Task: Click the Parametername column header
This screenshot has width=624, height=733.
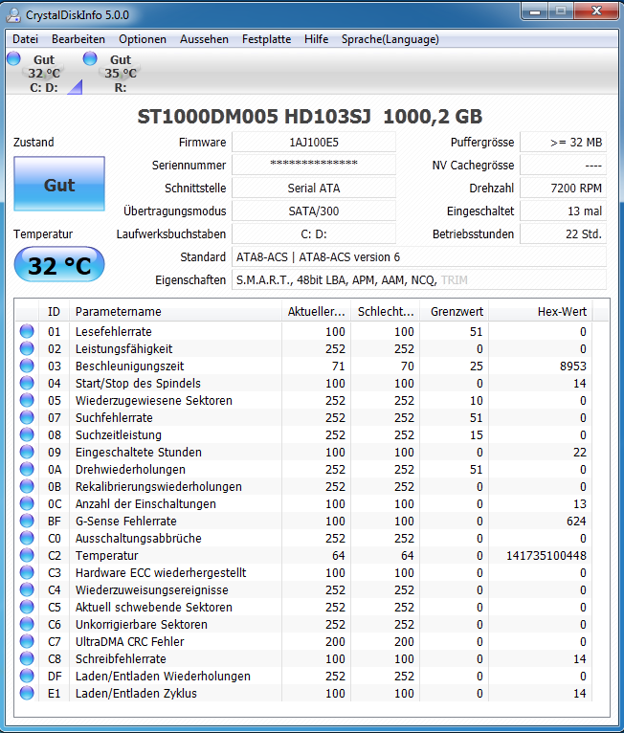Action: tap(175, 311)
